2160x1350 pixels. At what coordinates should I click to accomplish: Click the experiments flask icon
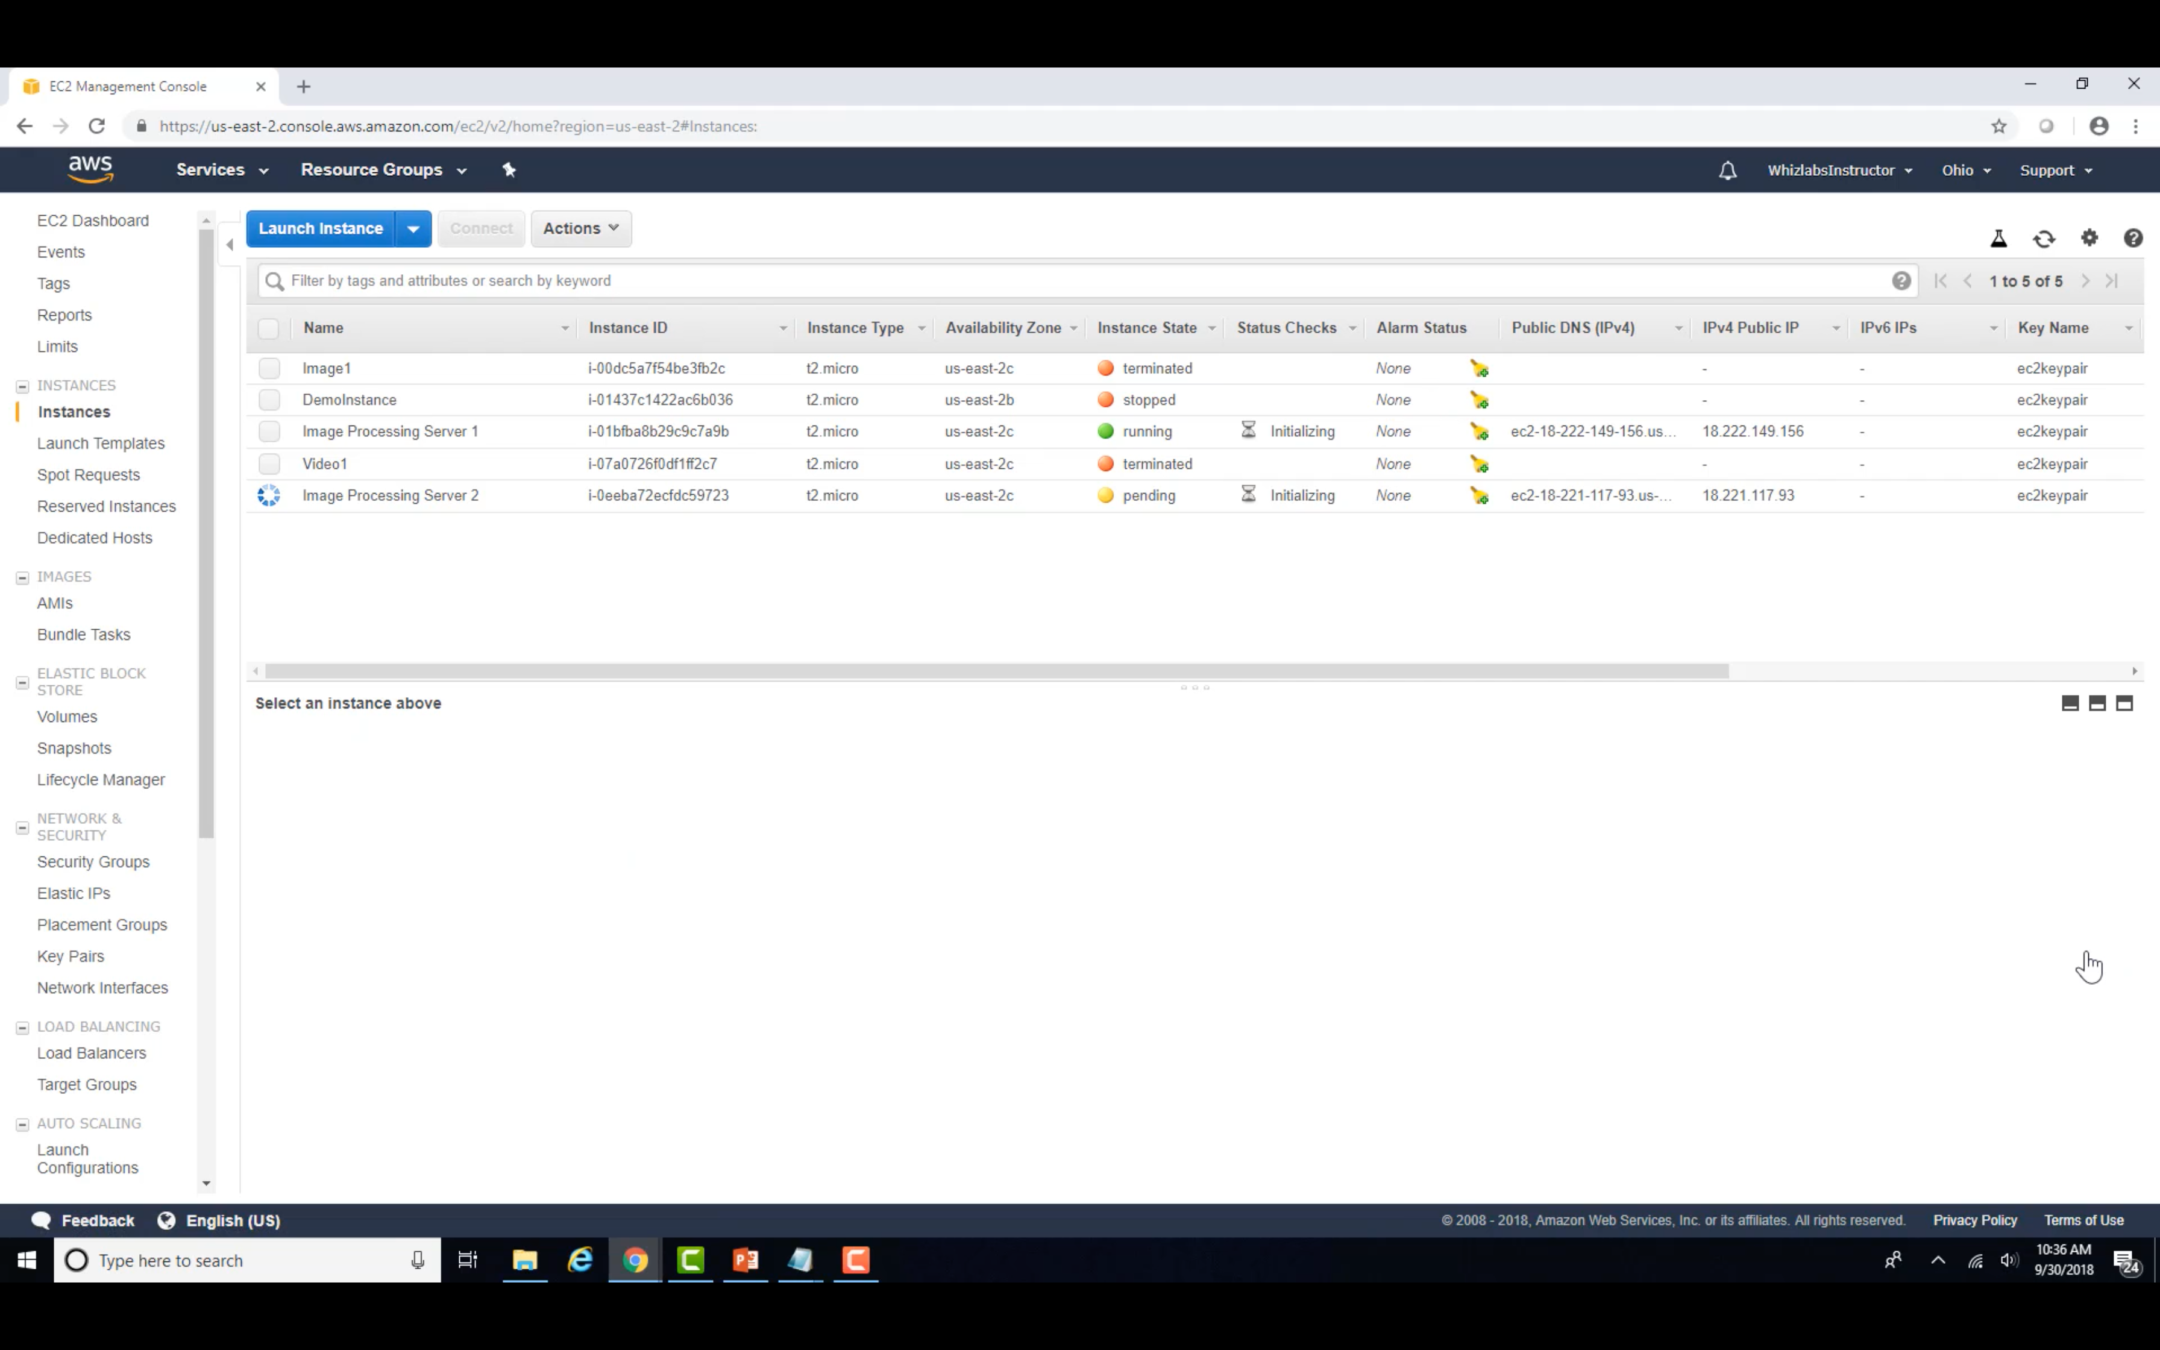pyautogui.click(x=1998, y=239)
